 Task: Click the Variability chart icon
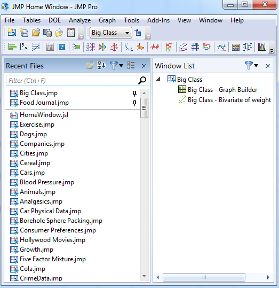[x=248, y=47]
